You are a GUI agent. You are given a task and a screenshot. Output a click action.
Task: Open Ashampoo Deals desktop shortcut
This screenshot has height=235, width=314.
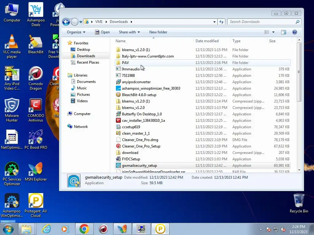click(x=36, y=14)
